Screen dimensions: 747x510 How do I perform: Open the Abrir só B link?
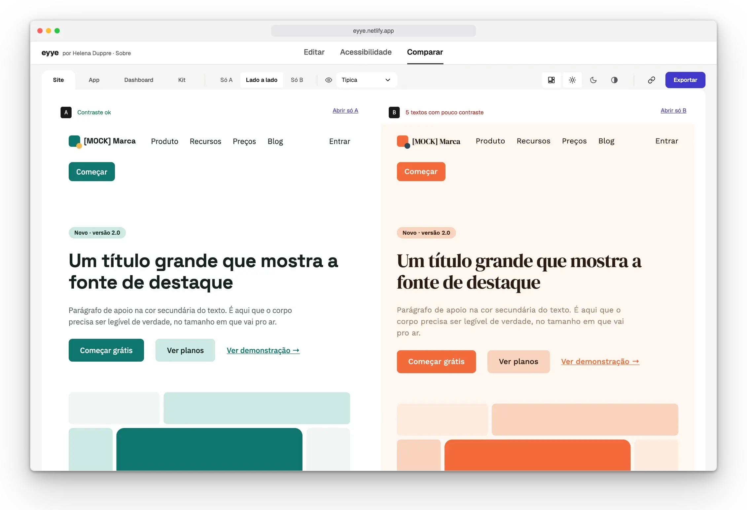coord(673,110)
